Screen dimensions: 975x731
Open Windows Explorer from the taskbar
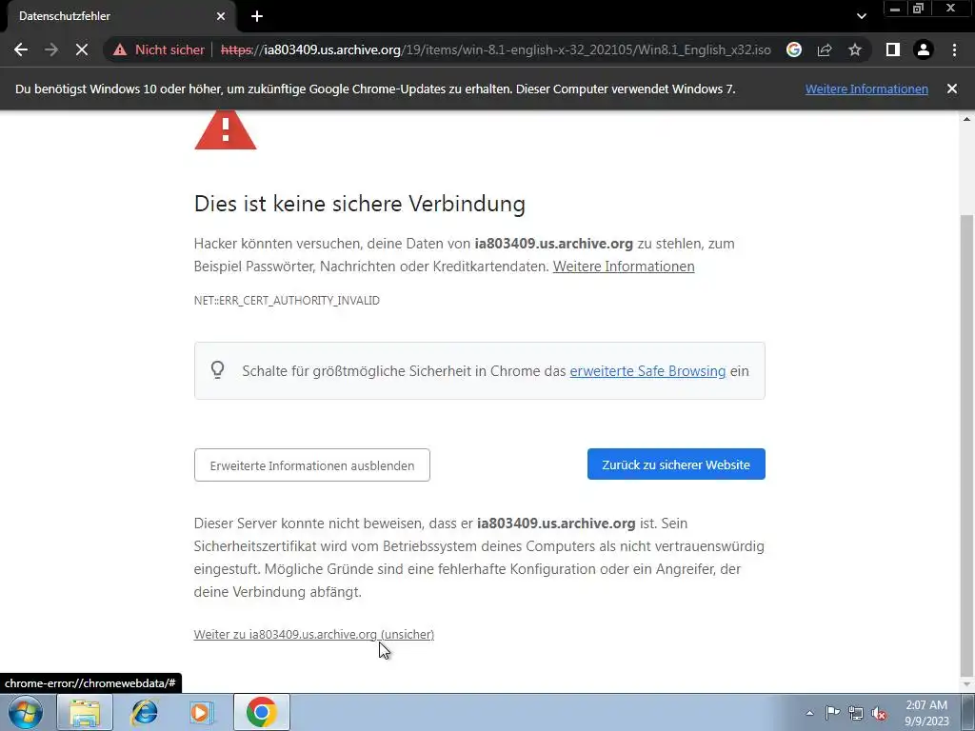pyautogui.click(x=85, y=712)
